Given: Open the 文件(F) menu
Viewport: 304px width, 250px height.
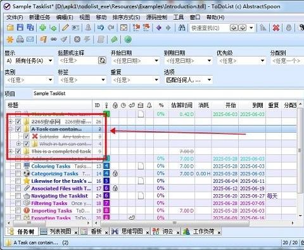Looking at the screenshot, I should 15,17.
